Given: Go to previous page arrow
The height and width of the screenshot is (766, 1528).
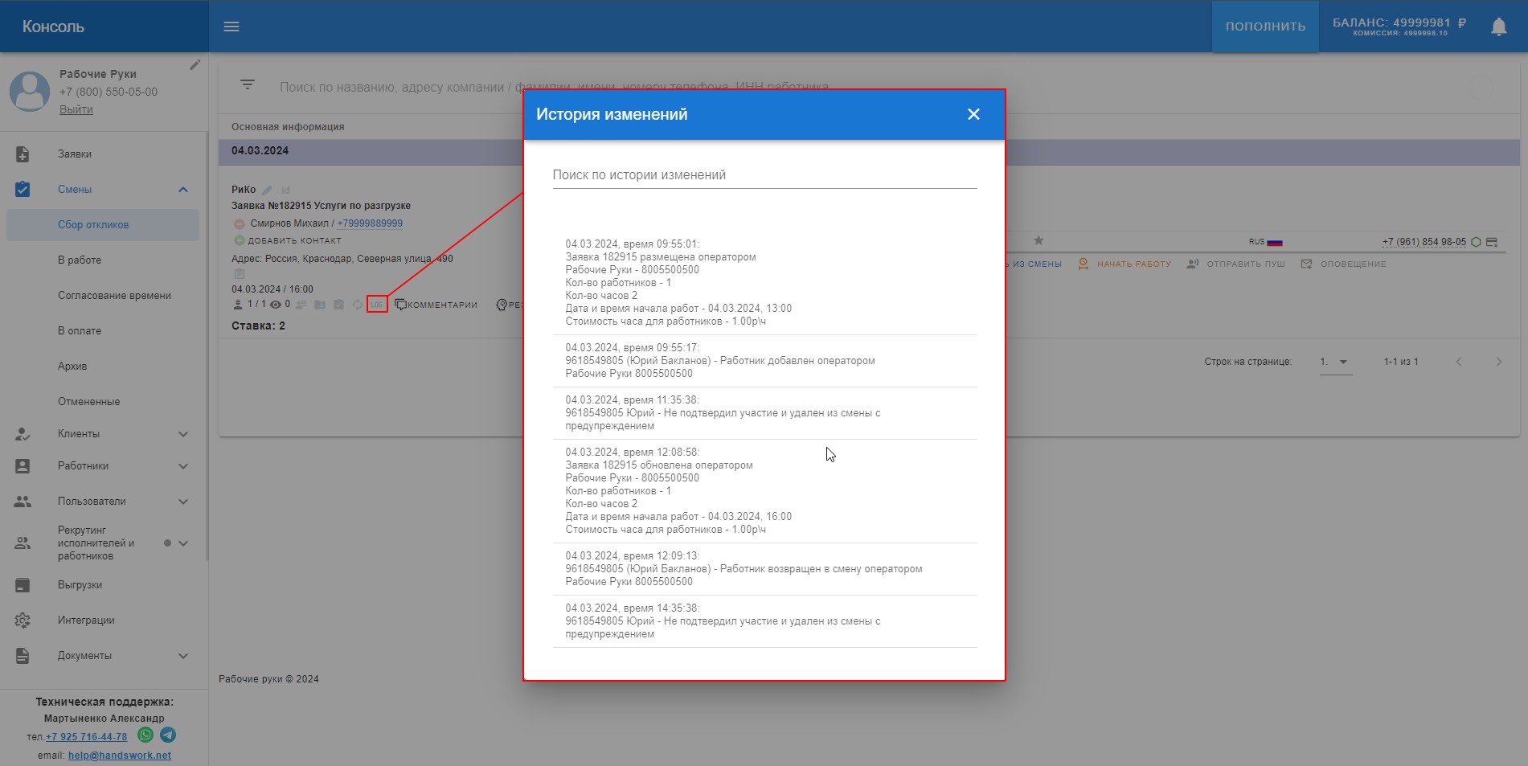Looking at the screenshot, I should coord(1459,362).
